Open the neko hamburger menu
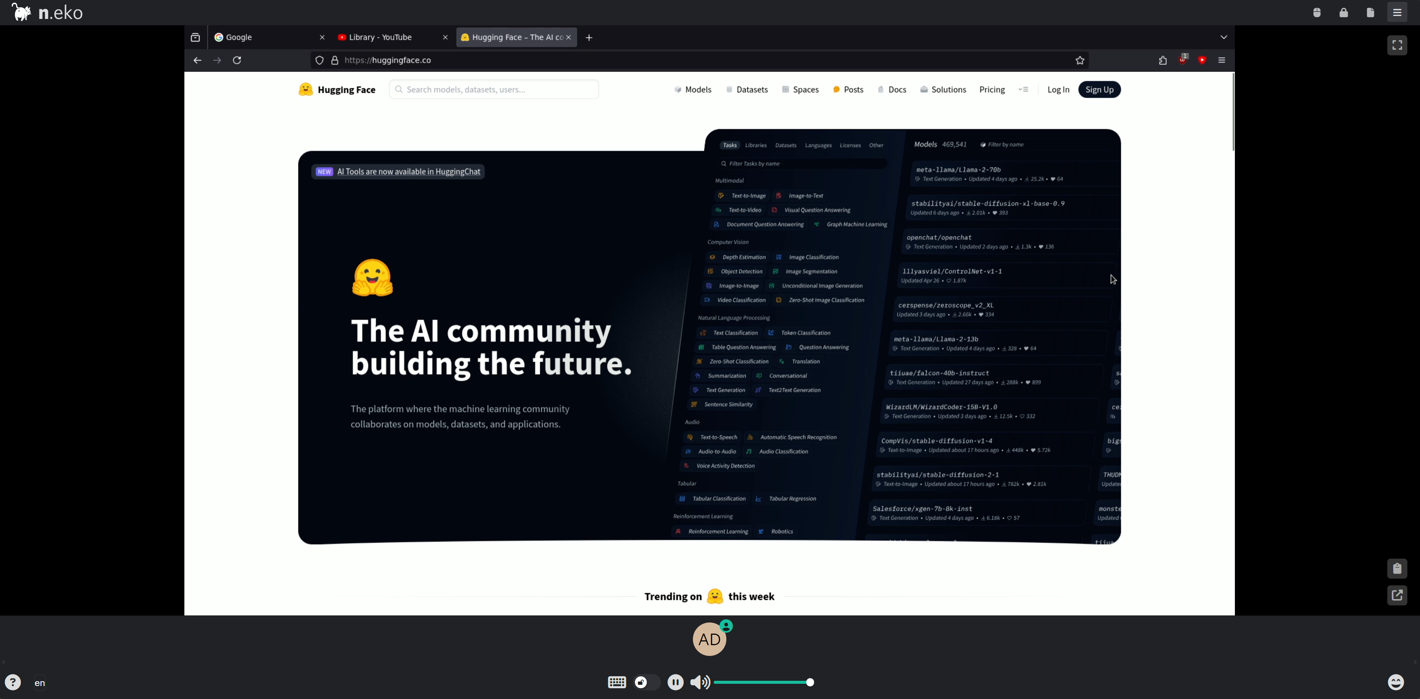The height and width of the screenshot is (699, 1420). (1397, 12)
